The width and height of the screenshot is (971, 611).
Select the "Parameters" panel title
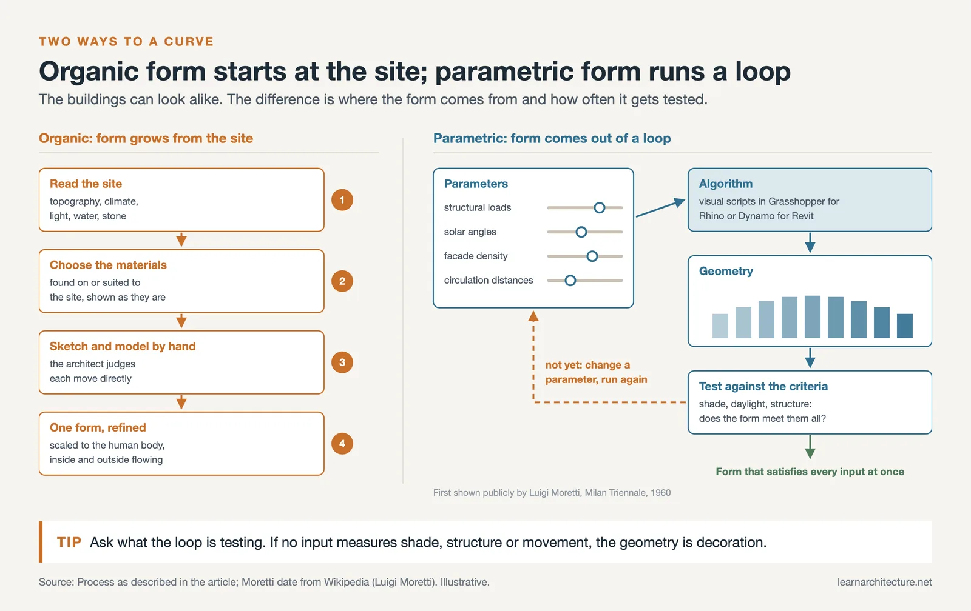coord(476,184)
